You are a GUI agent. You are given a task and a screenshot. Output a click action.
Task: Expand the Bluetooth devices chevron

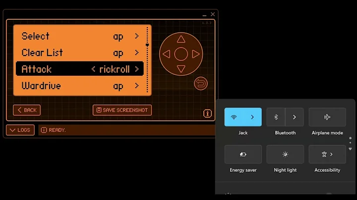295,117
